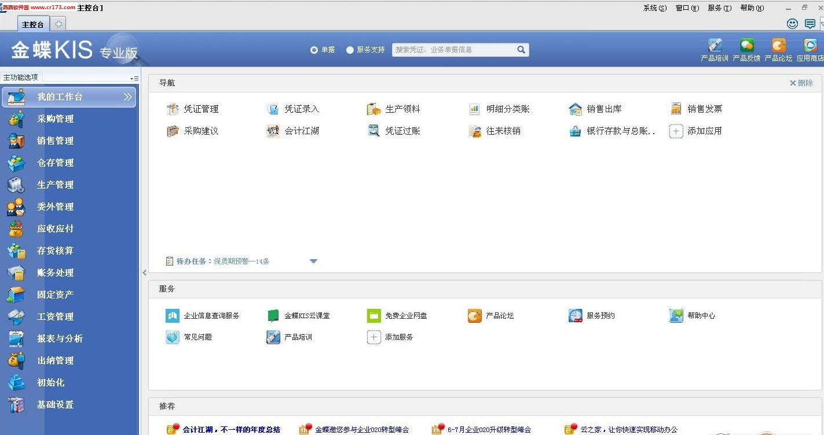This screenshot has width=824, height=435.
Task: Open 企业信息查询服务 icon
Action: click(173, 316)
